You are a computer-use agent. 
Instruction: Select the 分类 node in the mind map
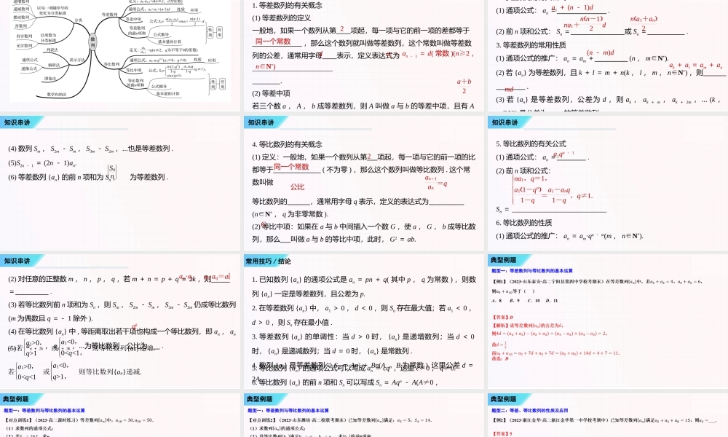78,22
